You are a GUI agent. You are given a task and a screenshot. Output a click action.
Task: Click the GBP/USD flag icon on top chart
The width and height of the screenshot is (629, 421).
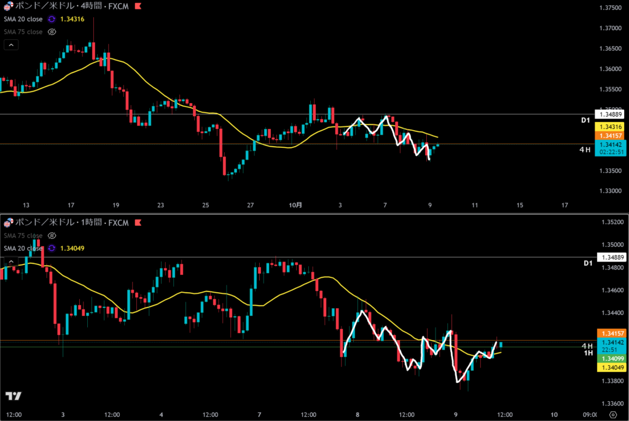[7, 7]
